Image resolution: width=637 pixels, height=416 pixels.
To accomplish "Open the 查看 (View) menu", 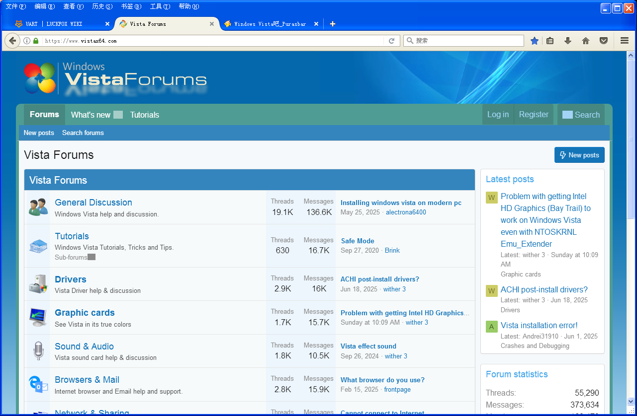I will pyautogui.click(x=73, y=6).
